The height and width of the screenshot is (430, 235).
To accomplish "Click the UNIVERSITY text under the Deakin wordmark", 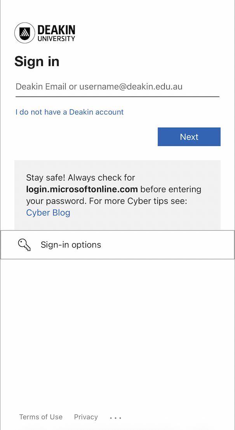I will 56,39.
